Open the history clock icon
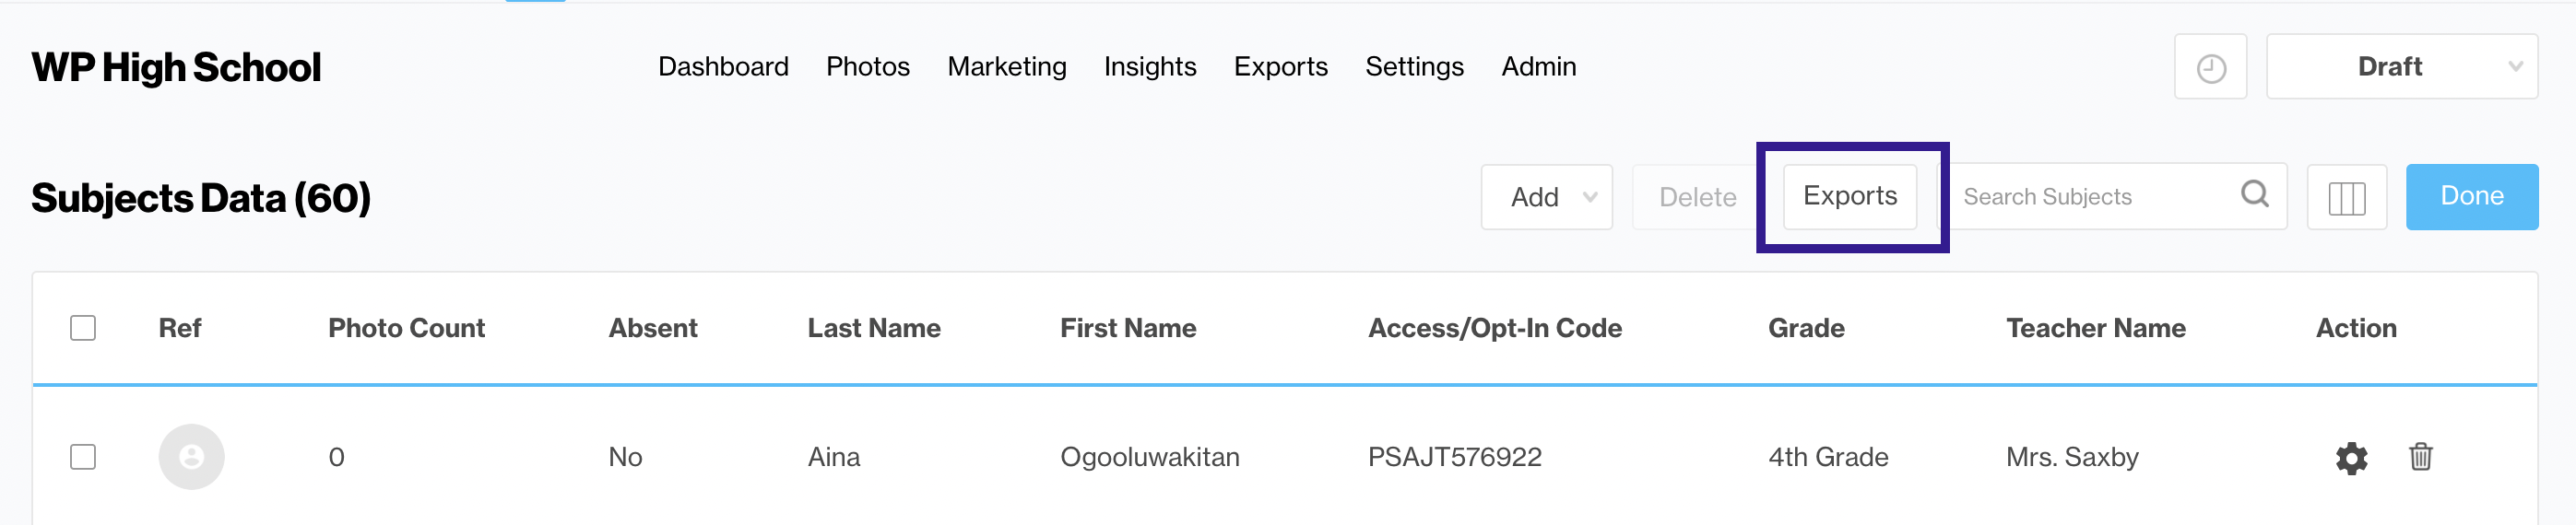Image resolution: width=2576 pixels, height=525 pixels. pos(2210,67)
